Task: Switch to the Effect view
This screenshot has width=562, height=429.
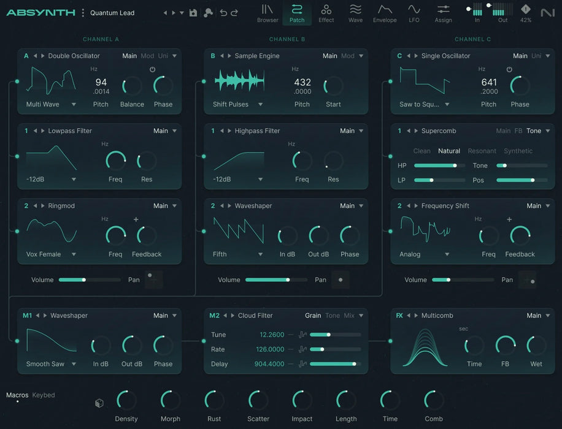Action: pos(326,13)
